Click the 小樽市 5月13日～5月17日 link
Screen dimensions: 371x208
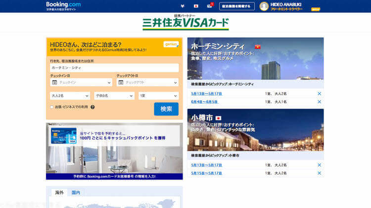(x=207, y=165)
